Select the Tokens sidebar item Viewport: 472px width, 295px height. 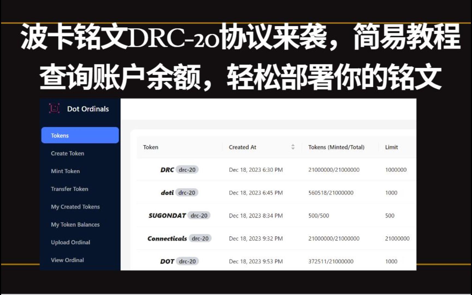80,135
